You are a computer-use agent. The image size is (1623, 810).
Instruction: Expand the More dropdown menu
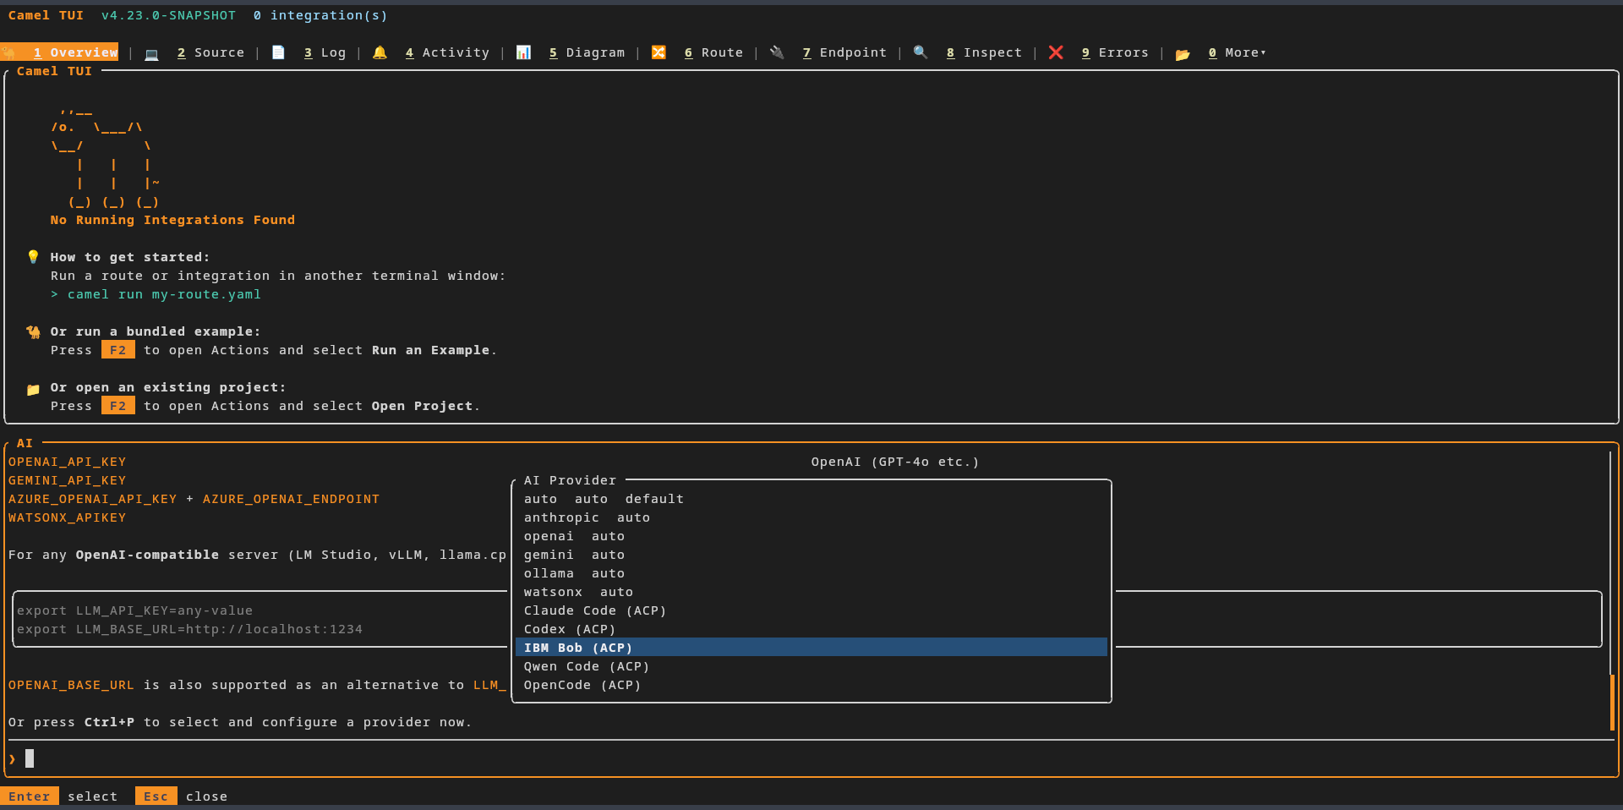click(1238, 52)
